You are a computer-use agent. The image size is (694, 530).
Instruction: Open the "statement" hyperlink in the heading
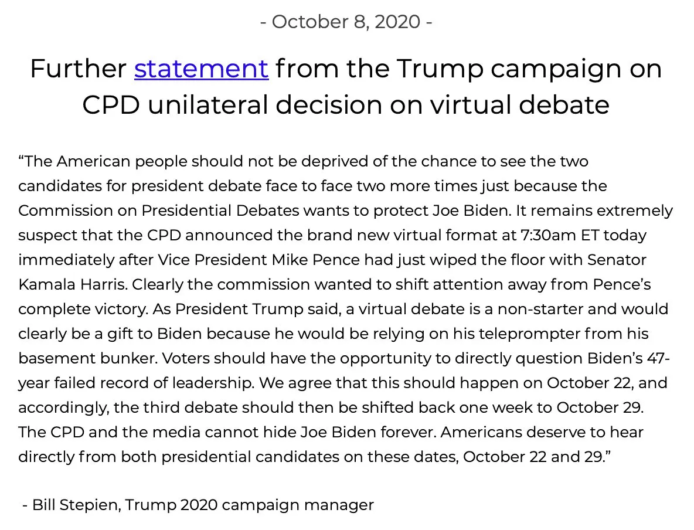point(201,69)
